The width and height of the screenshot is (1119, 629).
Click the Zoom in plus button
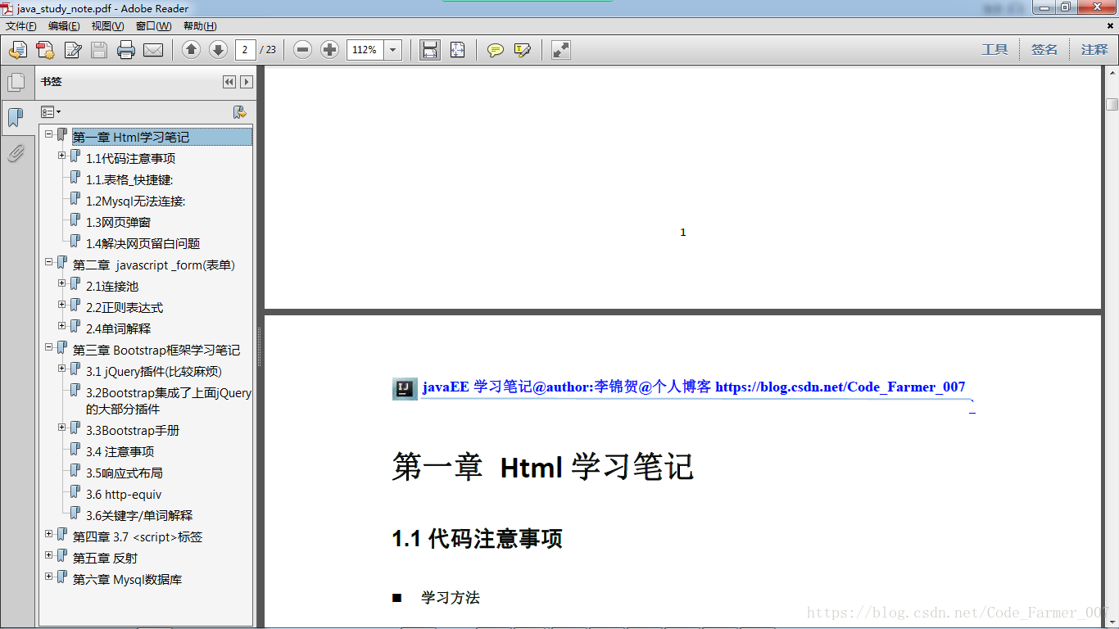(x=329, y=50)
